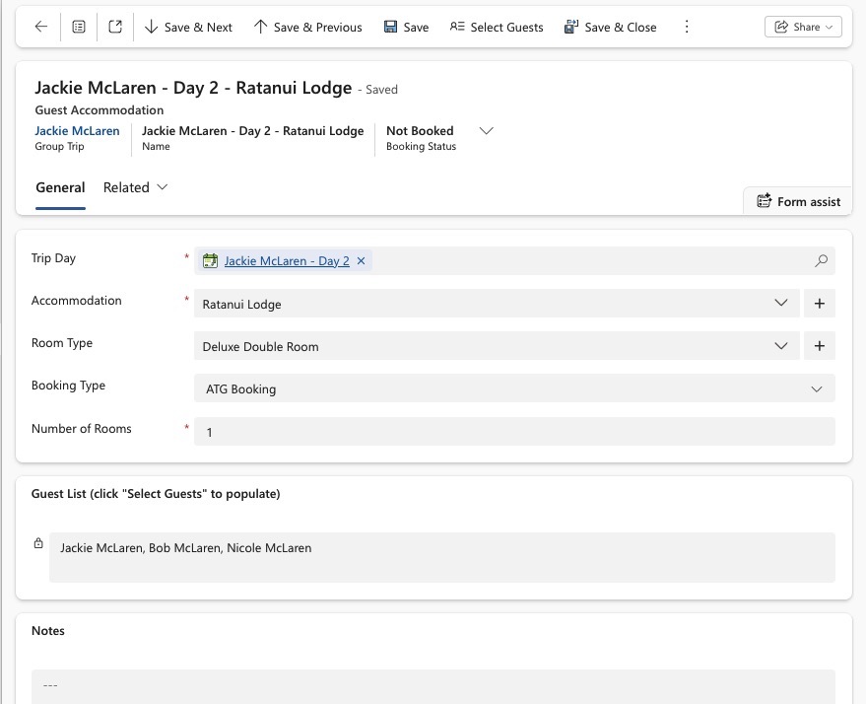Open the more commands overflow menu
The height and width of the screenshot is (704, 866).
[687, 27]
